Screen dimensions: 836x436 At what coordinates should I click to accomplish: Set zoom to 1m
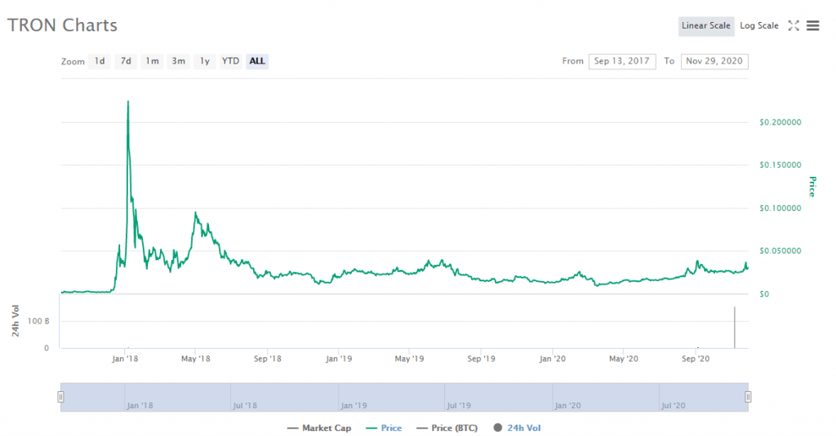click(x=152, y=61)
